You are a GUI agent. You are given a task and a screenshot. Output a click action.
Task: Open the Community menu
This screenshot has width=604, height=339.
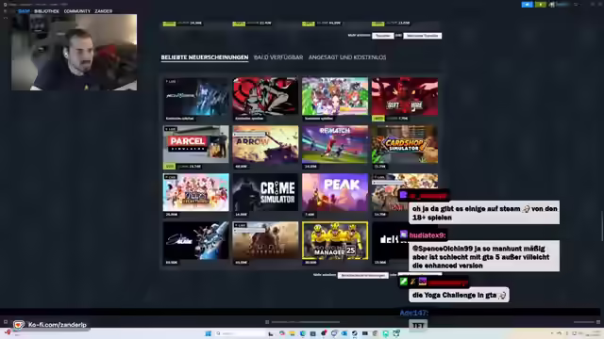tap(77, 11)
